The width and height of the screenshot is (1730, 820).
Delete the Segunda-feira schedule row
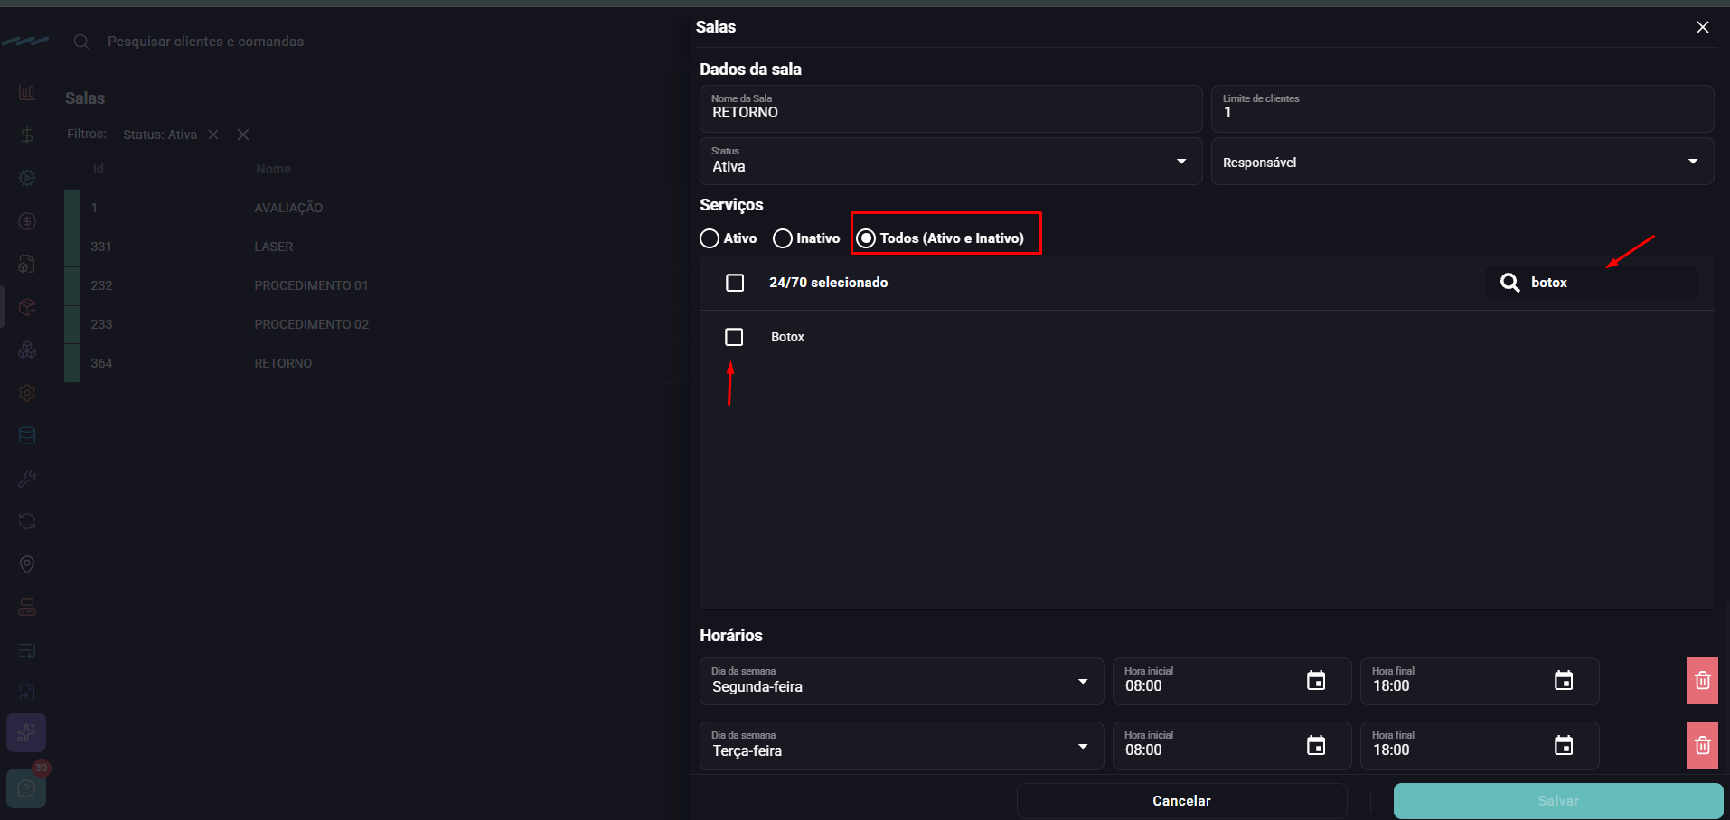click(x=1702, y=681)
